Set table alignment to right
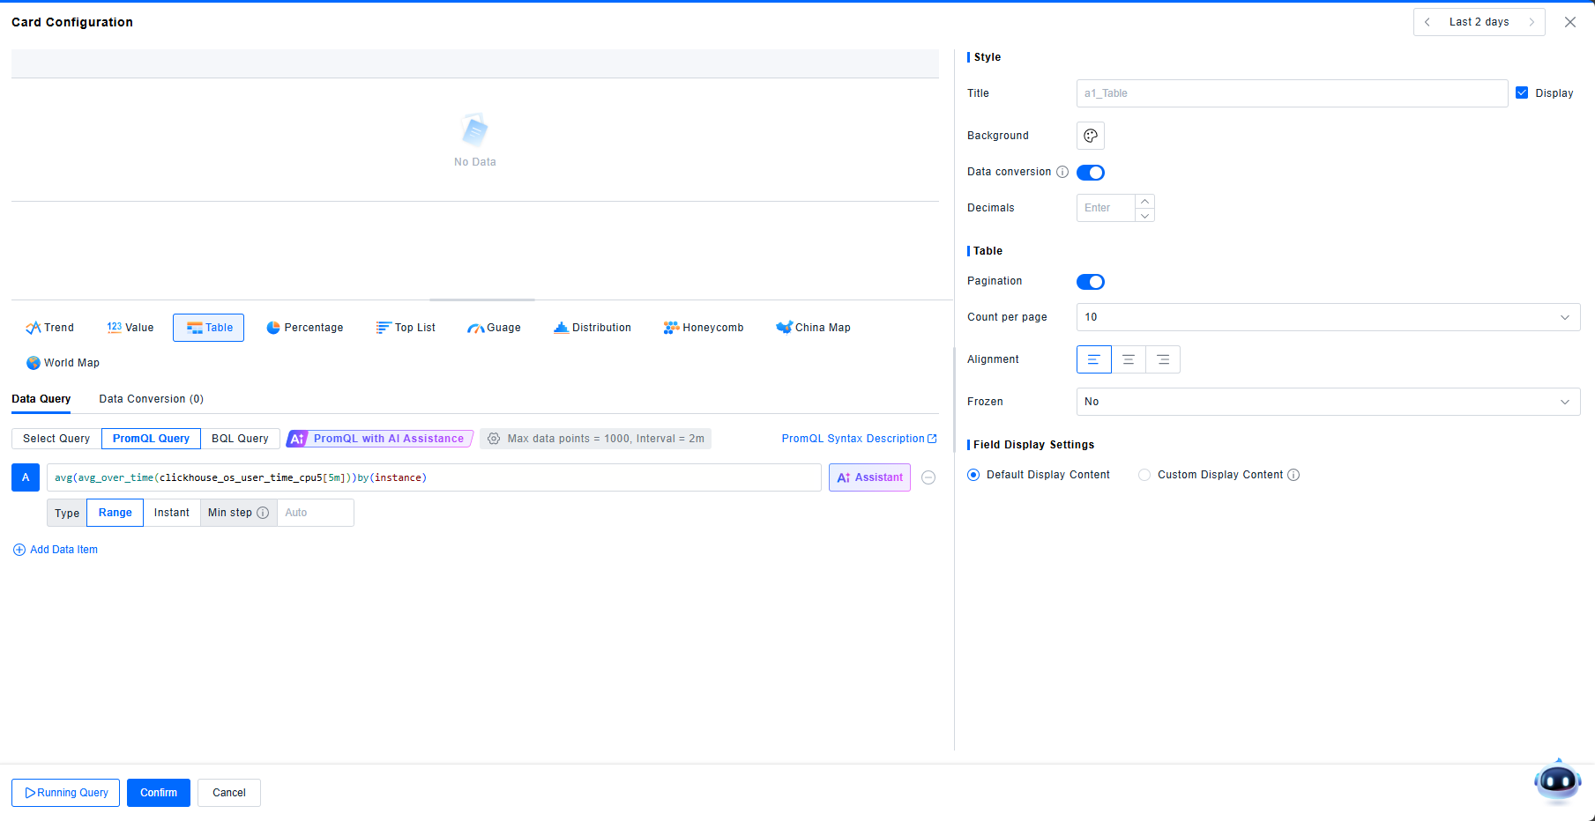 [1163, 359]
